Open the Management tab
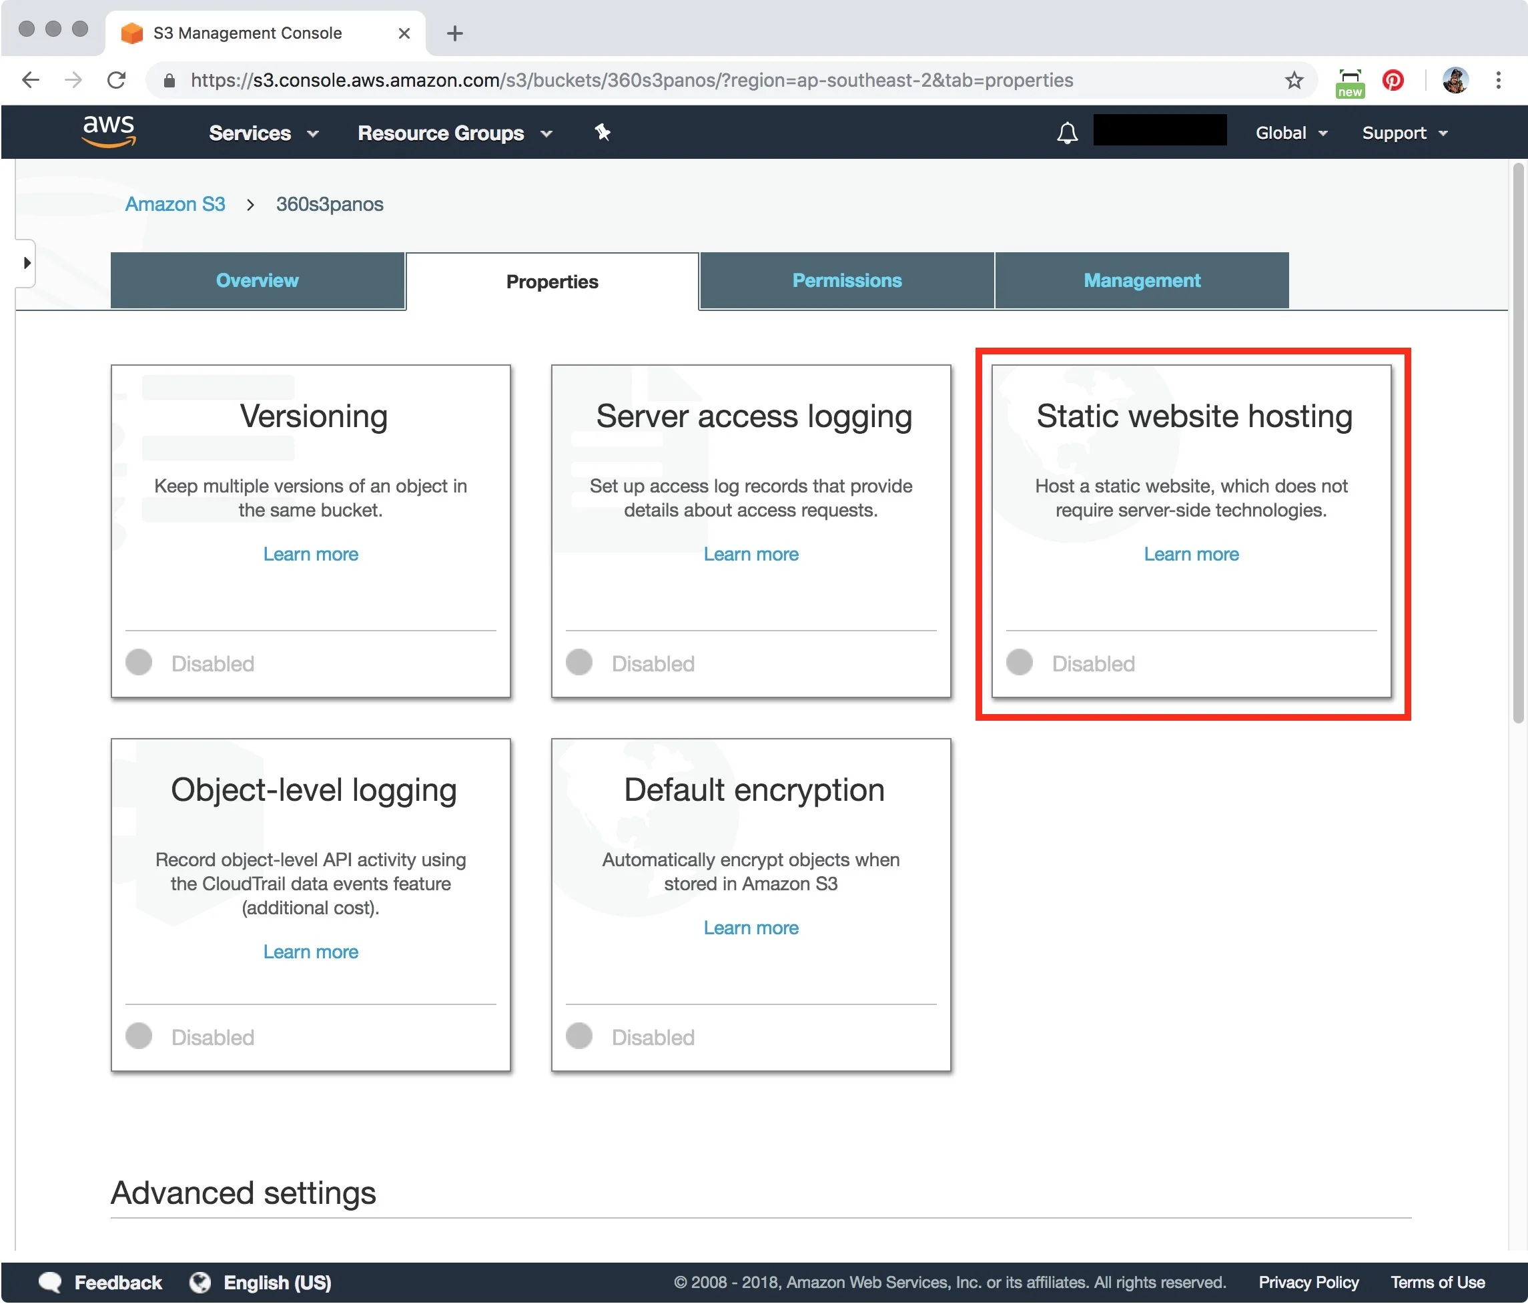The height and width of the screenshot is (1304, 1528). [x=1142, y=280]
